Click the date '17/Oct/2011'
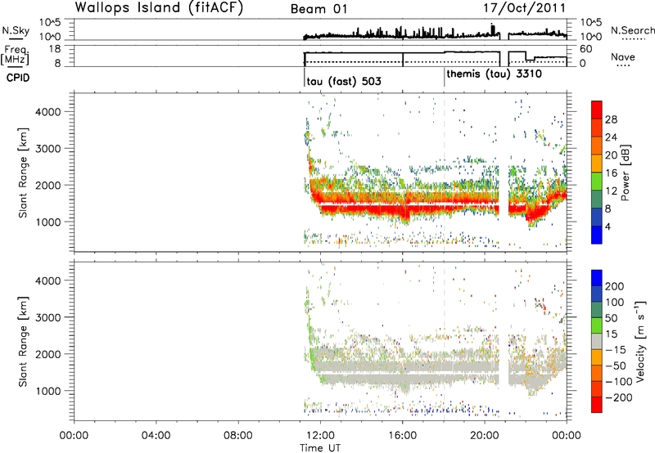655x453 pixels. click(x=524, y=8)
